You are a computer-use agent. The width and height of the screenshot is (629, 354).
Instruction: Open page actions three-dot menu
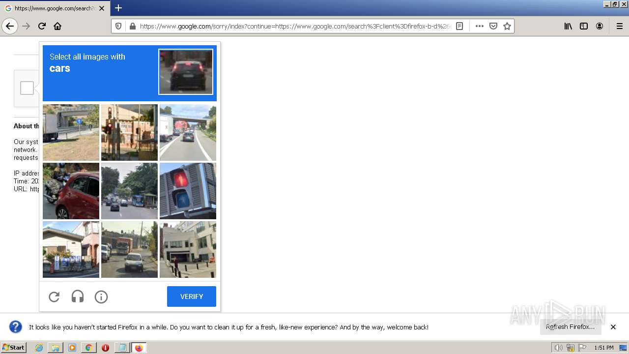480,26
